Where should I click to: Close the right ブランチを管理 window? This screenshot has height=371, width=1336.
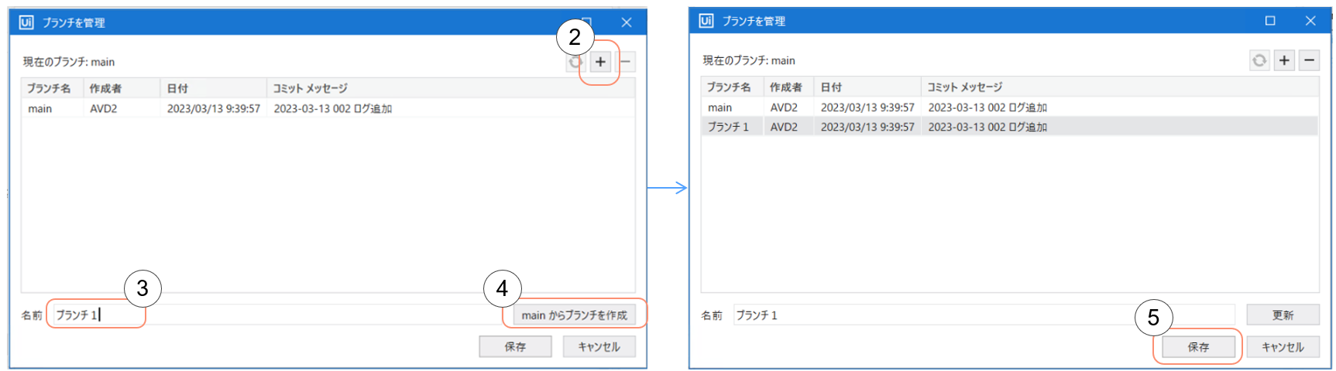[x=1310, y=21]
